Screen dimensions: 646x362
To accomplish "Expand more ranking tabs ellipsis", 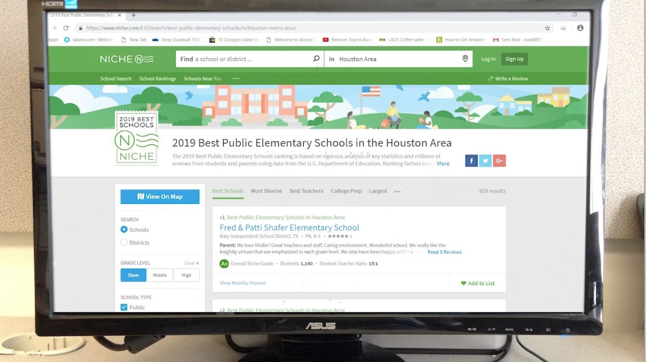I will pyautogui.click(x=397, y=191).
